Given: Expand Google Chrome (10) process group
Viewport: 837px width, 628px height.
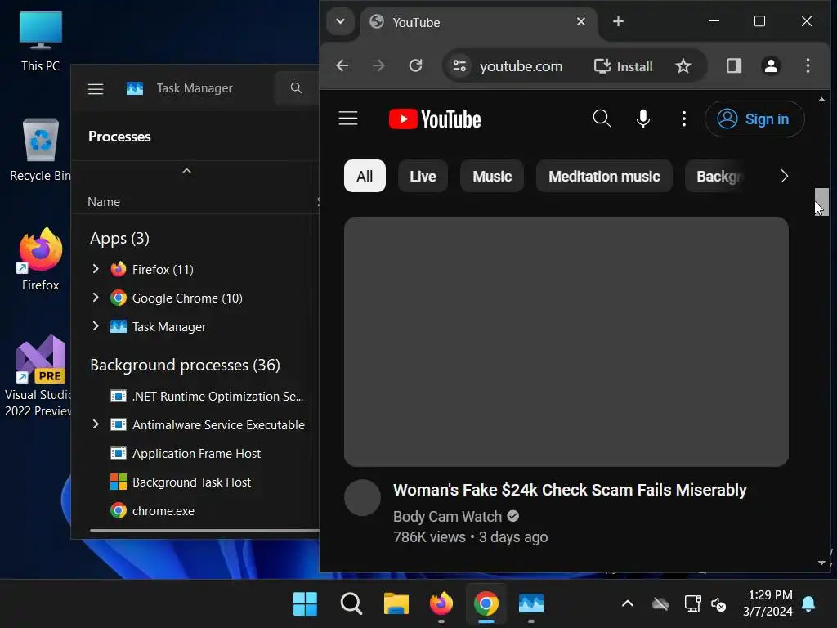Looking at the screenshot, I should pyautogui.click(x=96, y=298).
